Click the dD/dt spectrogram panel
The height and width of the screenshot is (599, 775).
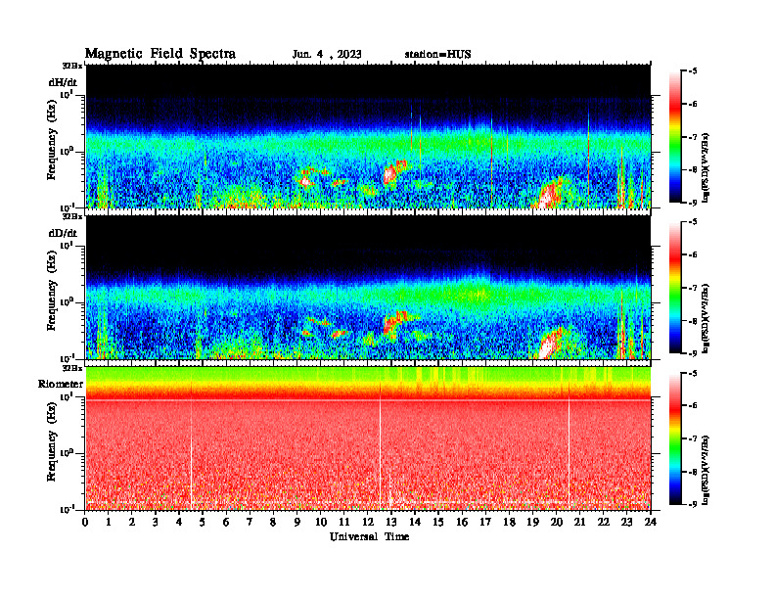point(368,287)
